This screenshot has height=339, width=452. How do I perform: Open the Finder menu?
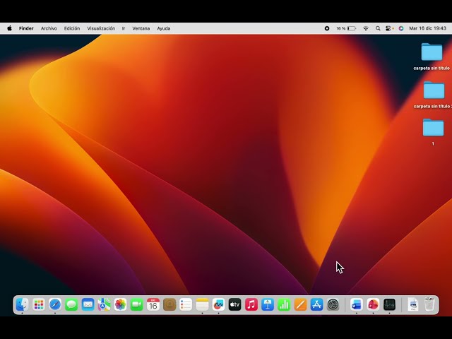(x=26, y=28)
